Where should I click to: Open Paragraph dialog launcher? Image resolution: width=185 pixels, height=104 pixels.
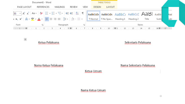(84, 25)
